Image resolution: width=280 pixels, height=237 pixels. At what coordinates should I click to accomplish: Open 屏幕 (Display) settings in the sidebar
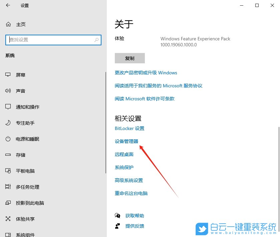point(21,75)
